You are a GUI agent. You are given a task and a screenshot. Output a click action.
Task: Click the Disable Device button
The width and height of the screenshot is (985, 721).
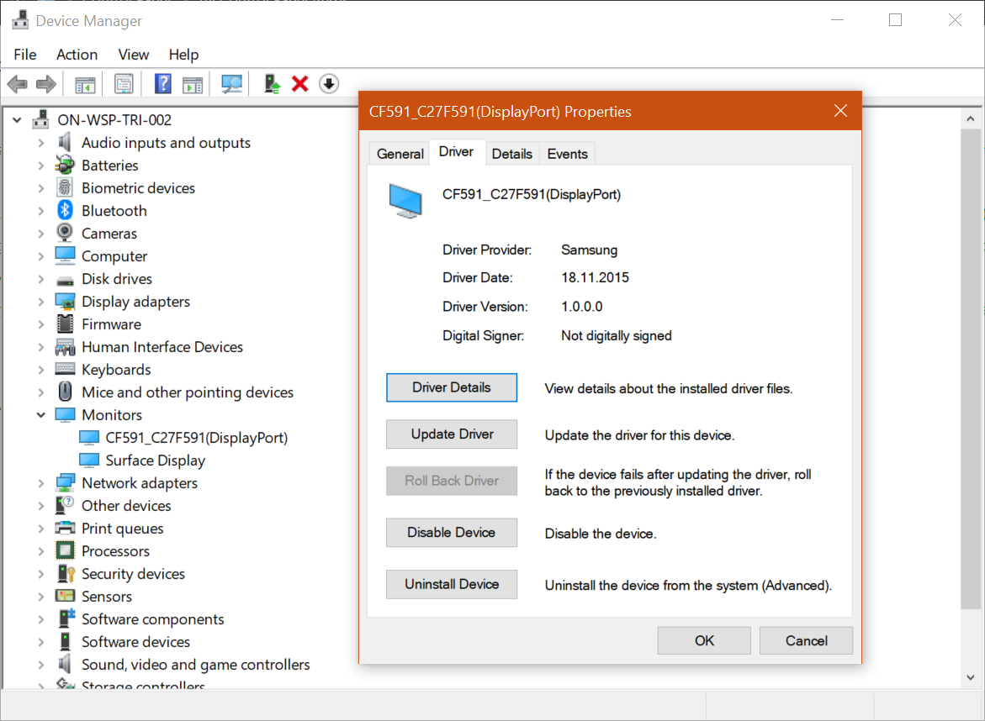[452, 532]
